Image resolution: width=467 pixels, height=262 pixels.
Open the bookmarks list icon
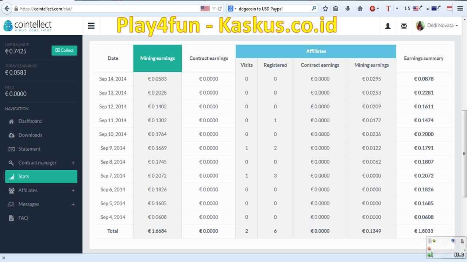tap(336, 8)
